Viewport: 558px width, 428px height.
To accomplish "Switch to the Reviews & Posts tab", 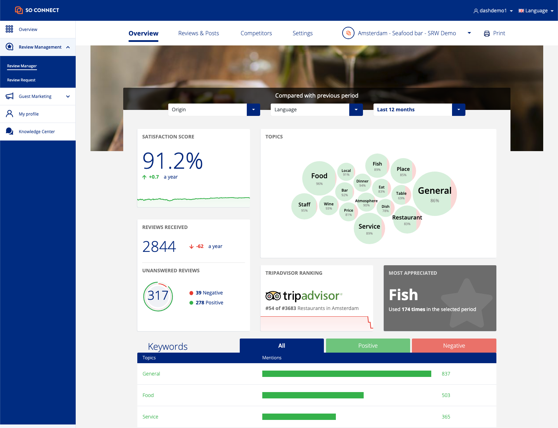I will click(199, 33).
